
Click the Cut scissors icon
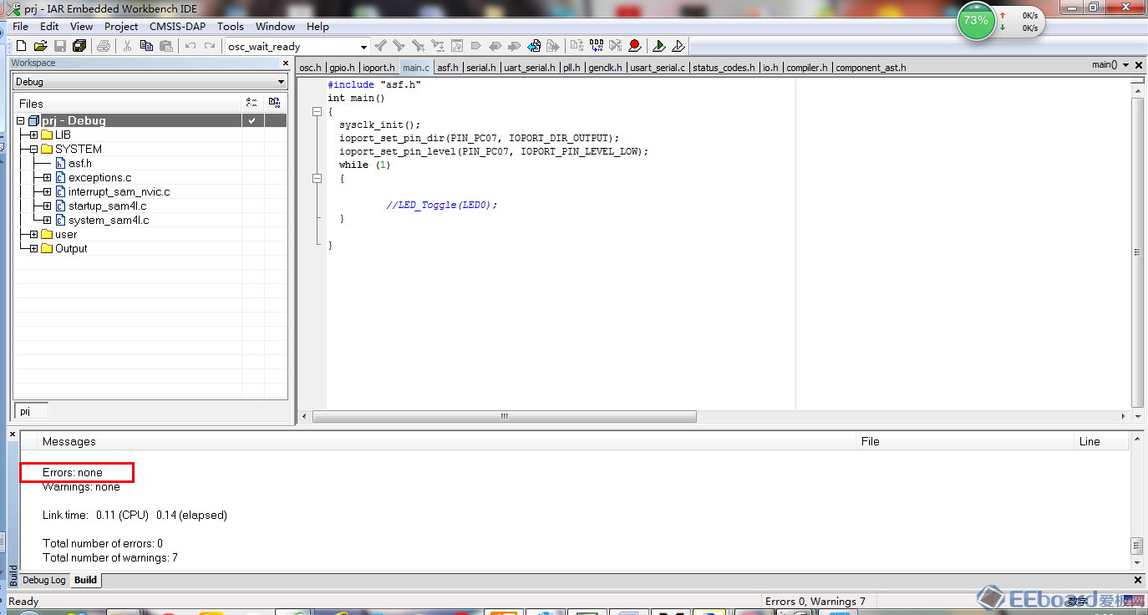[x=128, y=46]
